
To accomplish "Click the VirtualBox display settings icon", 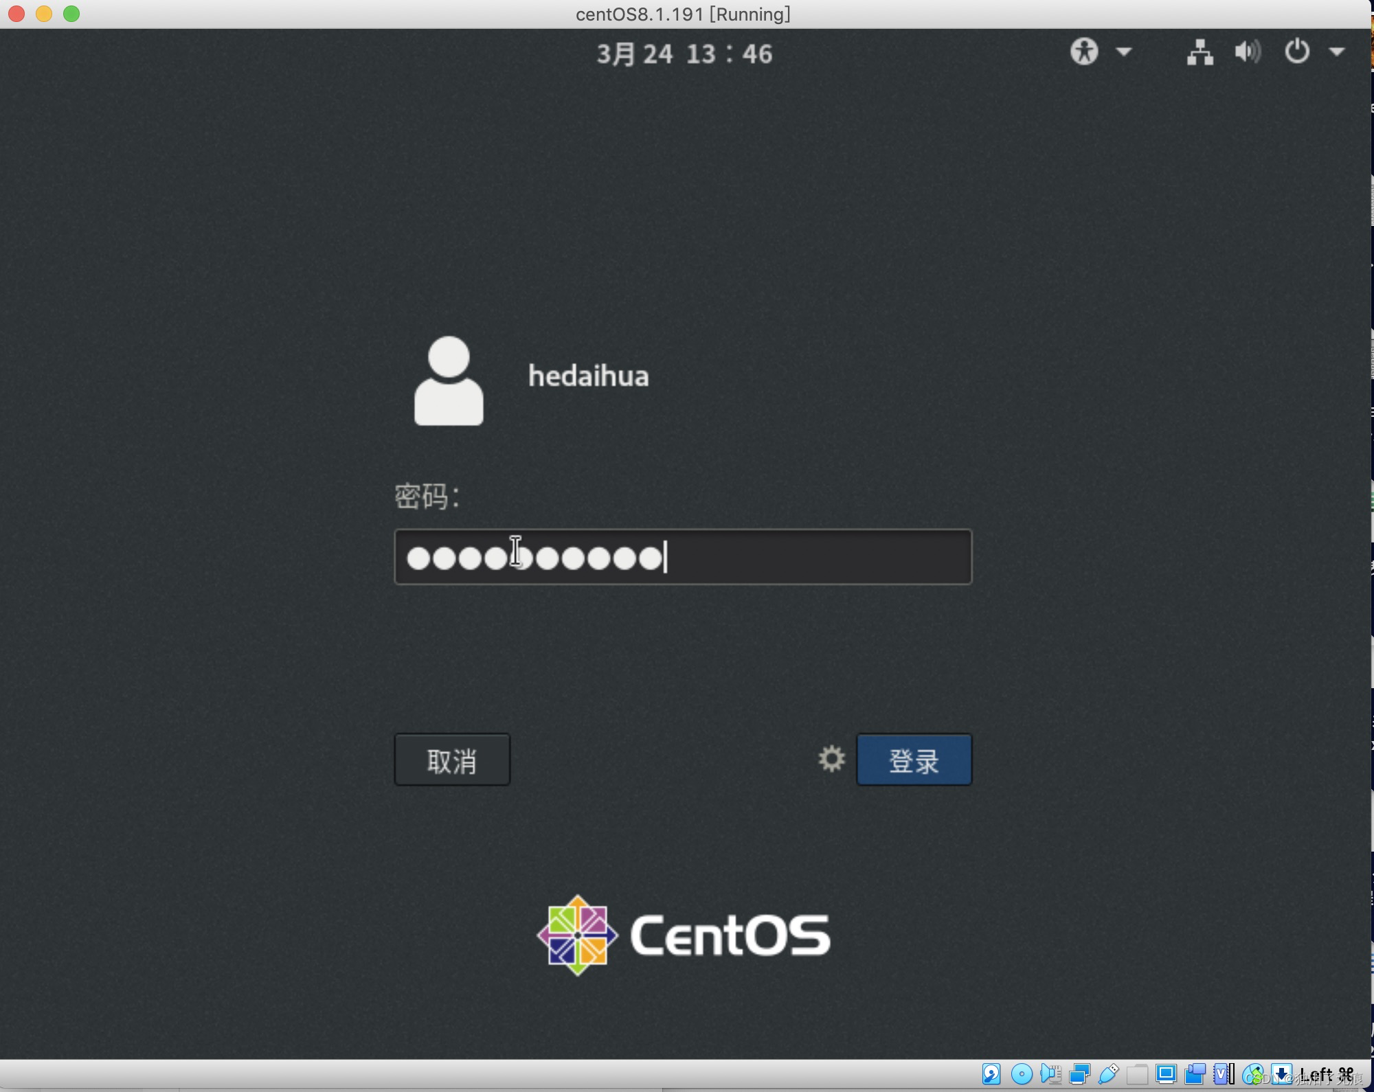I will [x=1166, y=1074].
